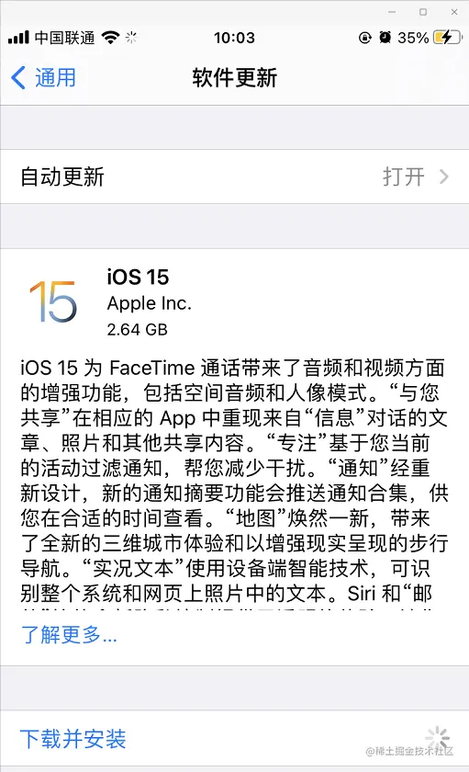469x772 pixels.
Task: Click the orientation lock icon
Action: pos(364,38)
